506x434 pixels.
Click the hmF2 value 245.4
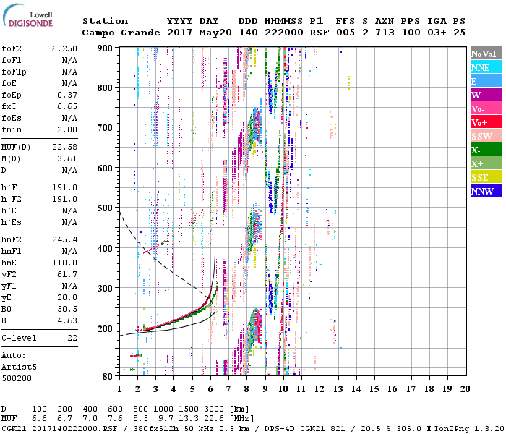[x=64, y=239]
